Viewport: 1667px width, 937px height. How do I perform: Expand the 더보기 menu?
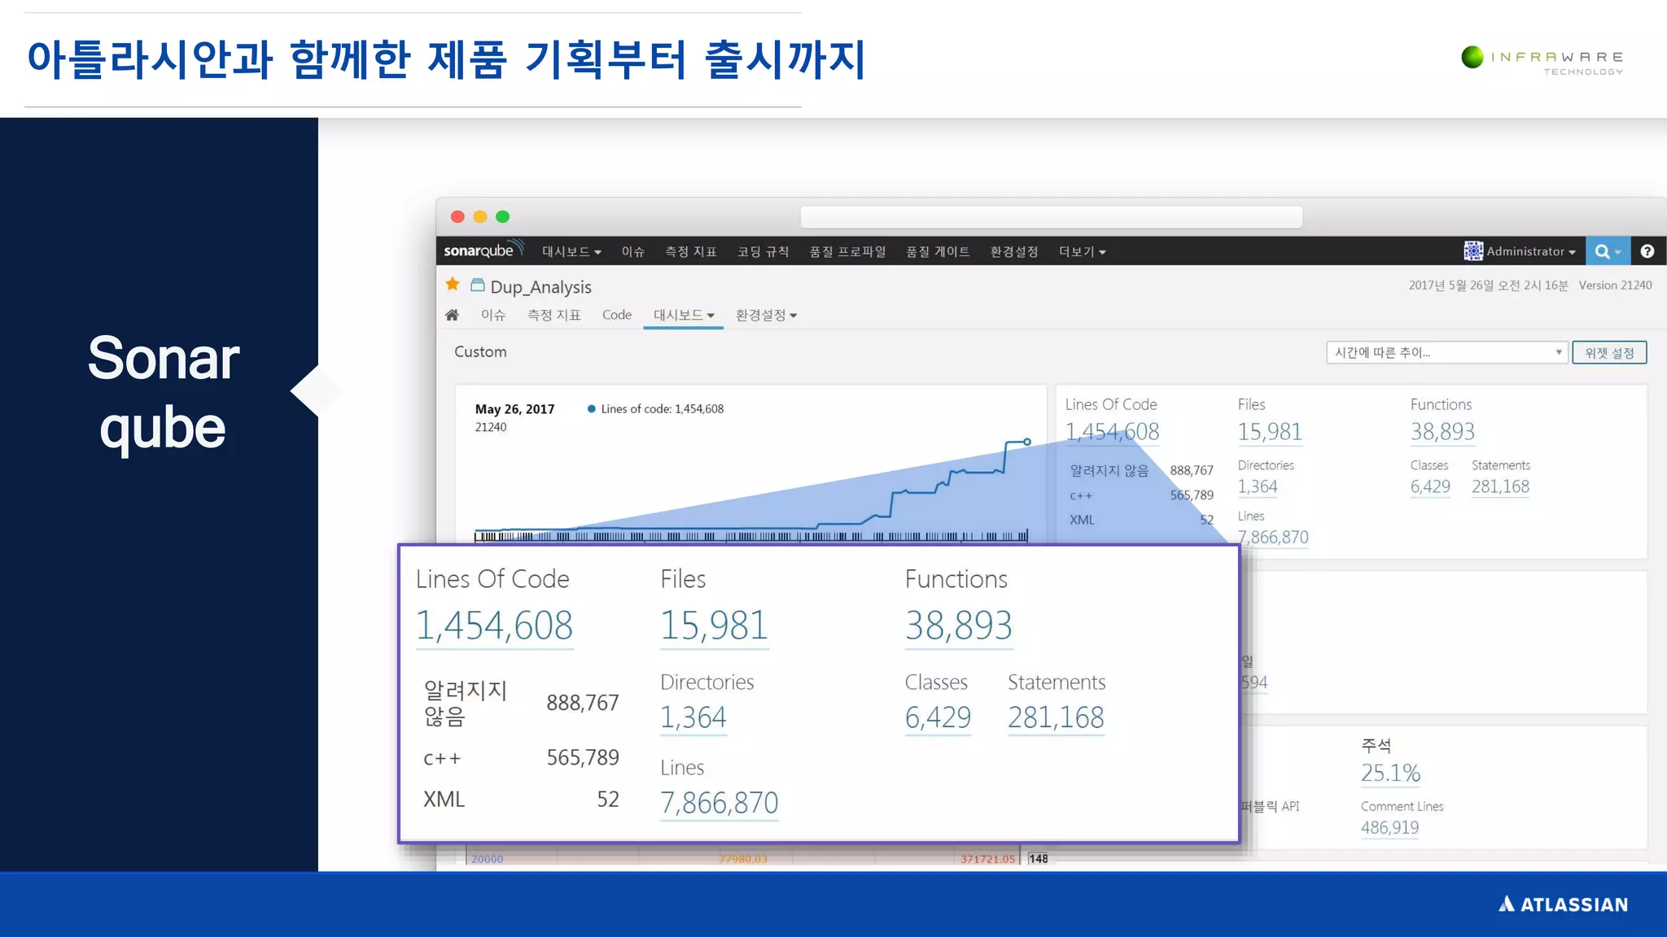pos(1082,252)
